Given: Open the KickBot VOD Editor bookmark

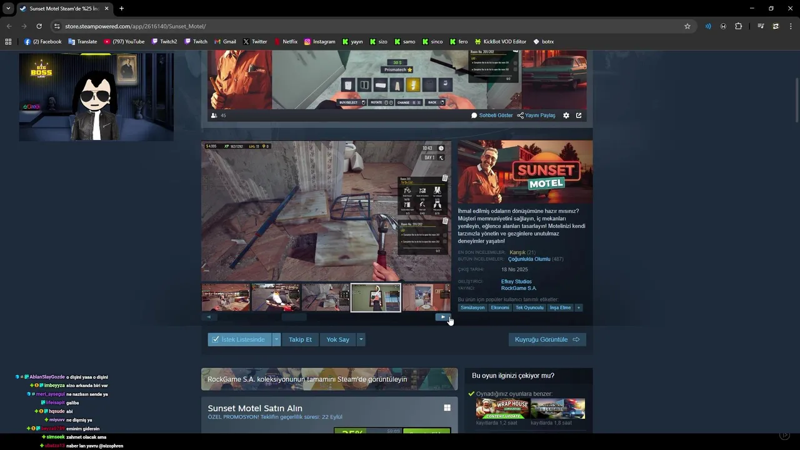Looking at the screenshot, I should click(501, 42).
